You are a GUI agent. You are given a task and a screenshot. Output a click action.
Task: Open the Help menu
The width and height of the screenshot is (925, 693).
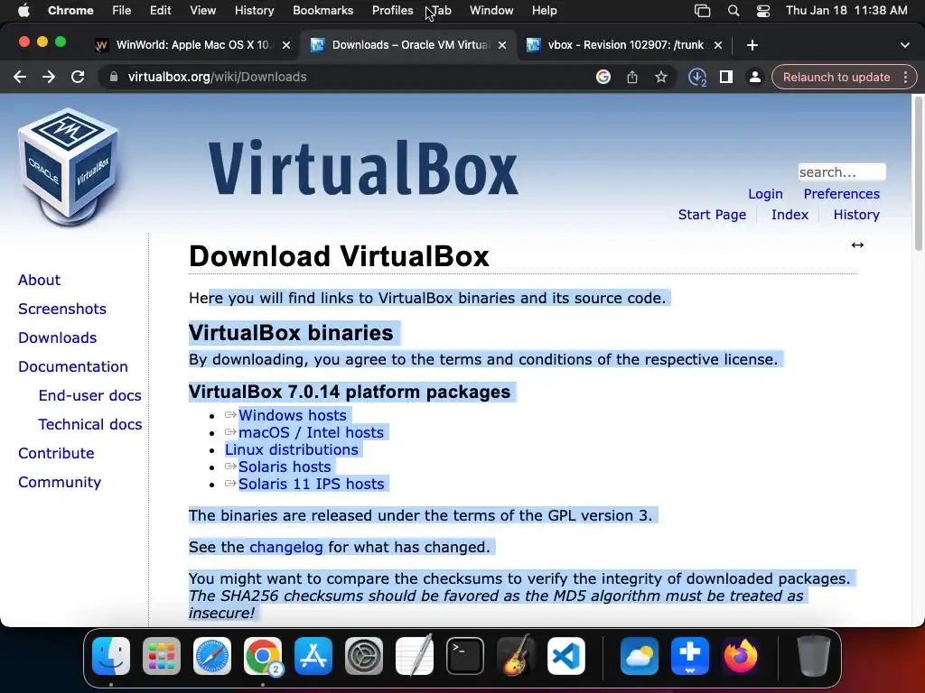(544, 11)
